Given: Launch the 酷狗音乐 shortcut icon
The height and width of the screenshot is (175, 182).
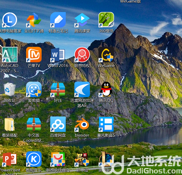Looking at the screenshot, I should 34,159.
